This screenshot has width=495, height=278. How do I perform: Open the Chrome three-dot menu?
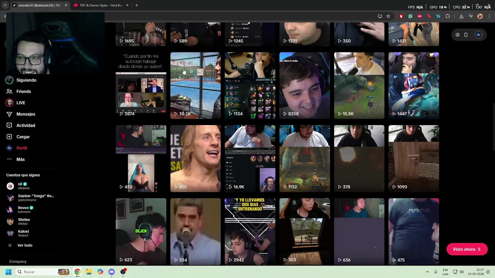488,16
